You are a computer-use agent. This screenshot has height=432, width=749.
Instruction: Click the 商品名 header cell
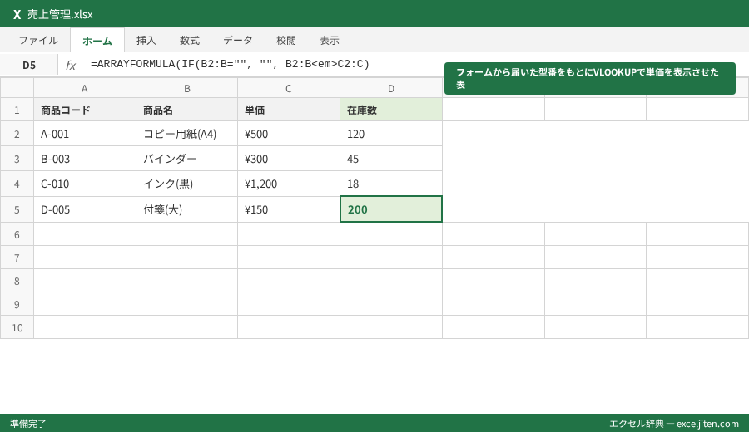pyautogui.click(x=186, y=110)
